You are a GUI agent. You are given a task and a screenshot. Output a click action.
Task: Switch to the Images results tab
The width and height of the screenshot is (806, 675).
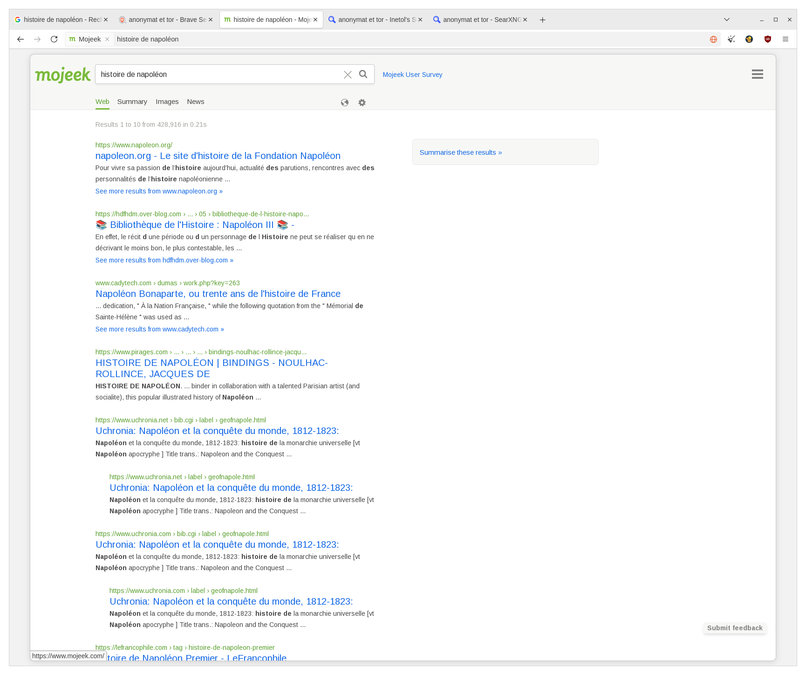(x=167, y=102)
